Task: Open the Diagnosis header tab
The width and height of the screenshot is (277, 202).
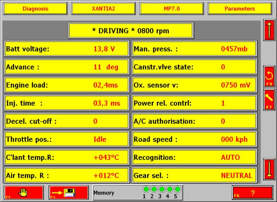Action: tap(35, 9)
